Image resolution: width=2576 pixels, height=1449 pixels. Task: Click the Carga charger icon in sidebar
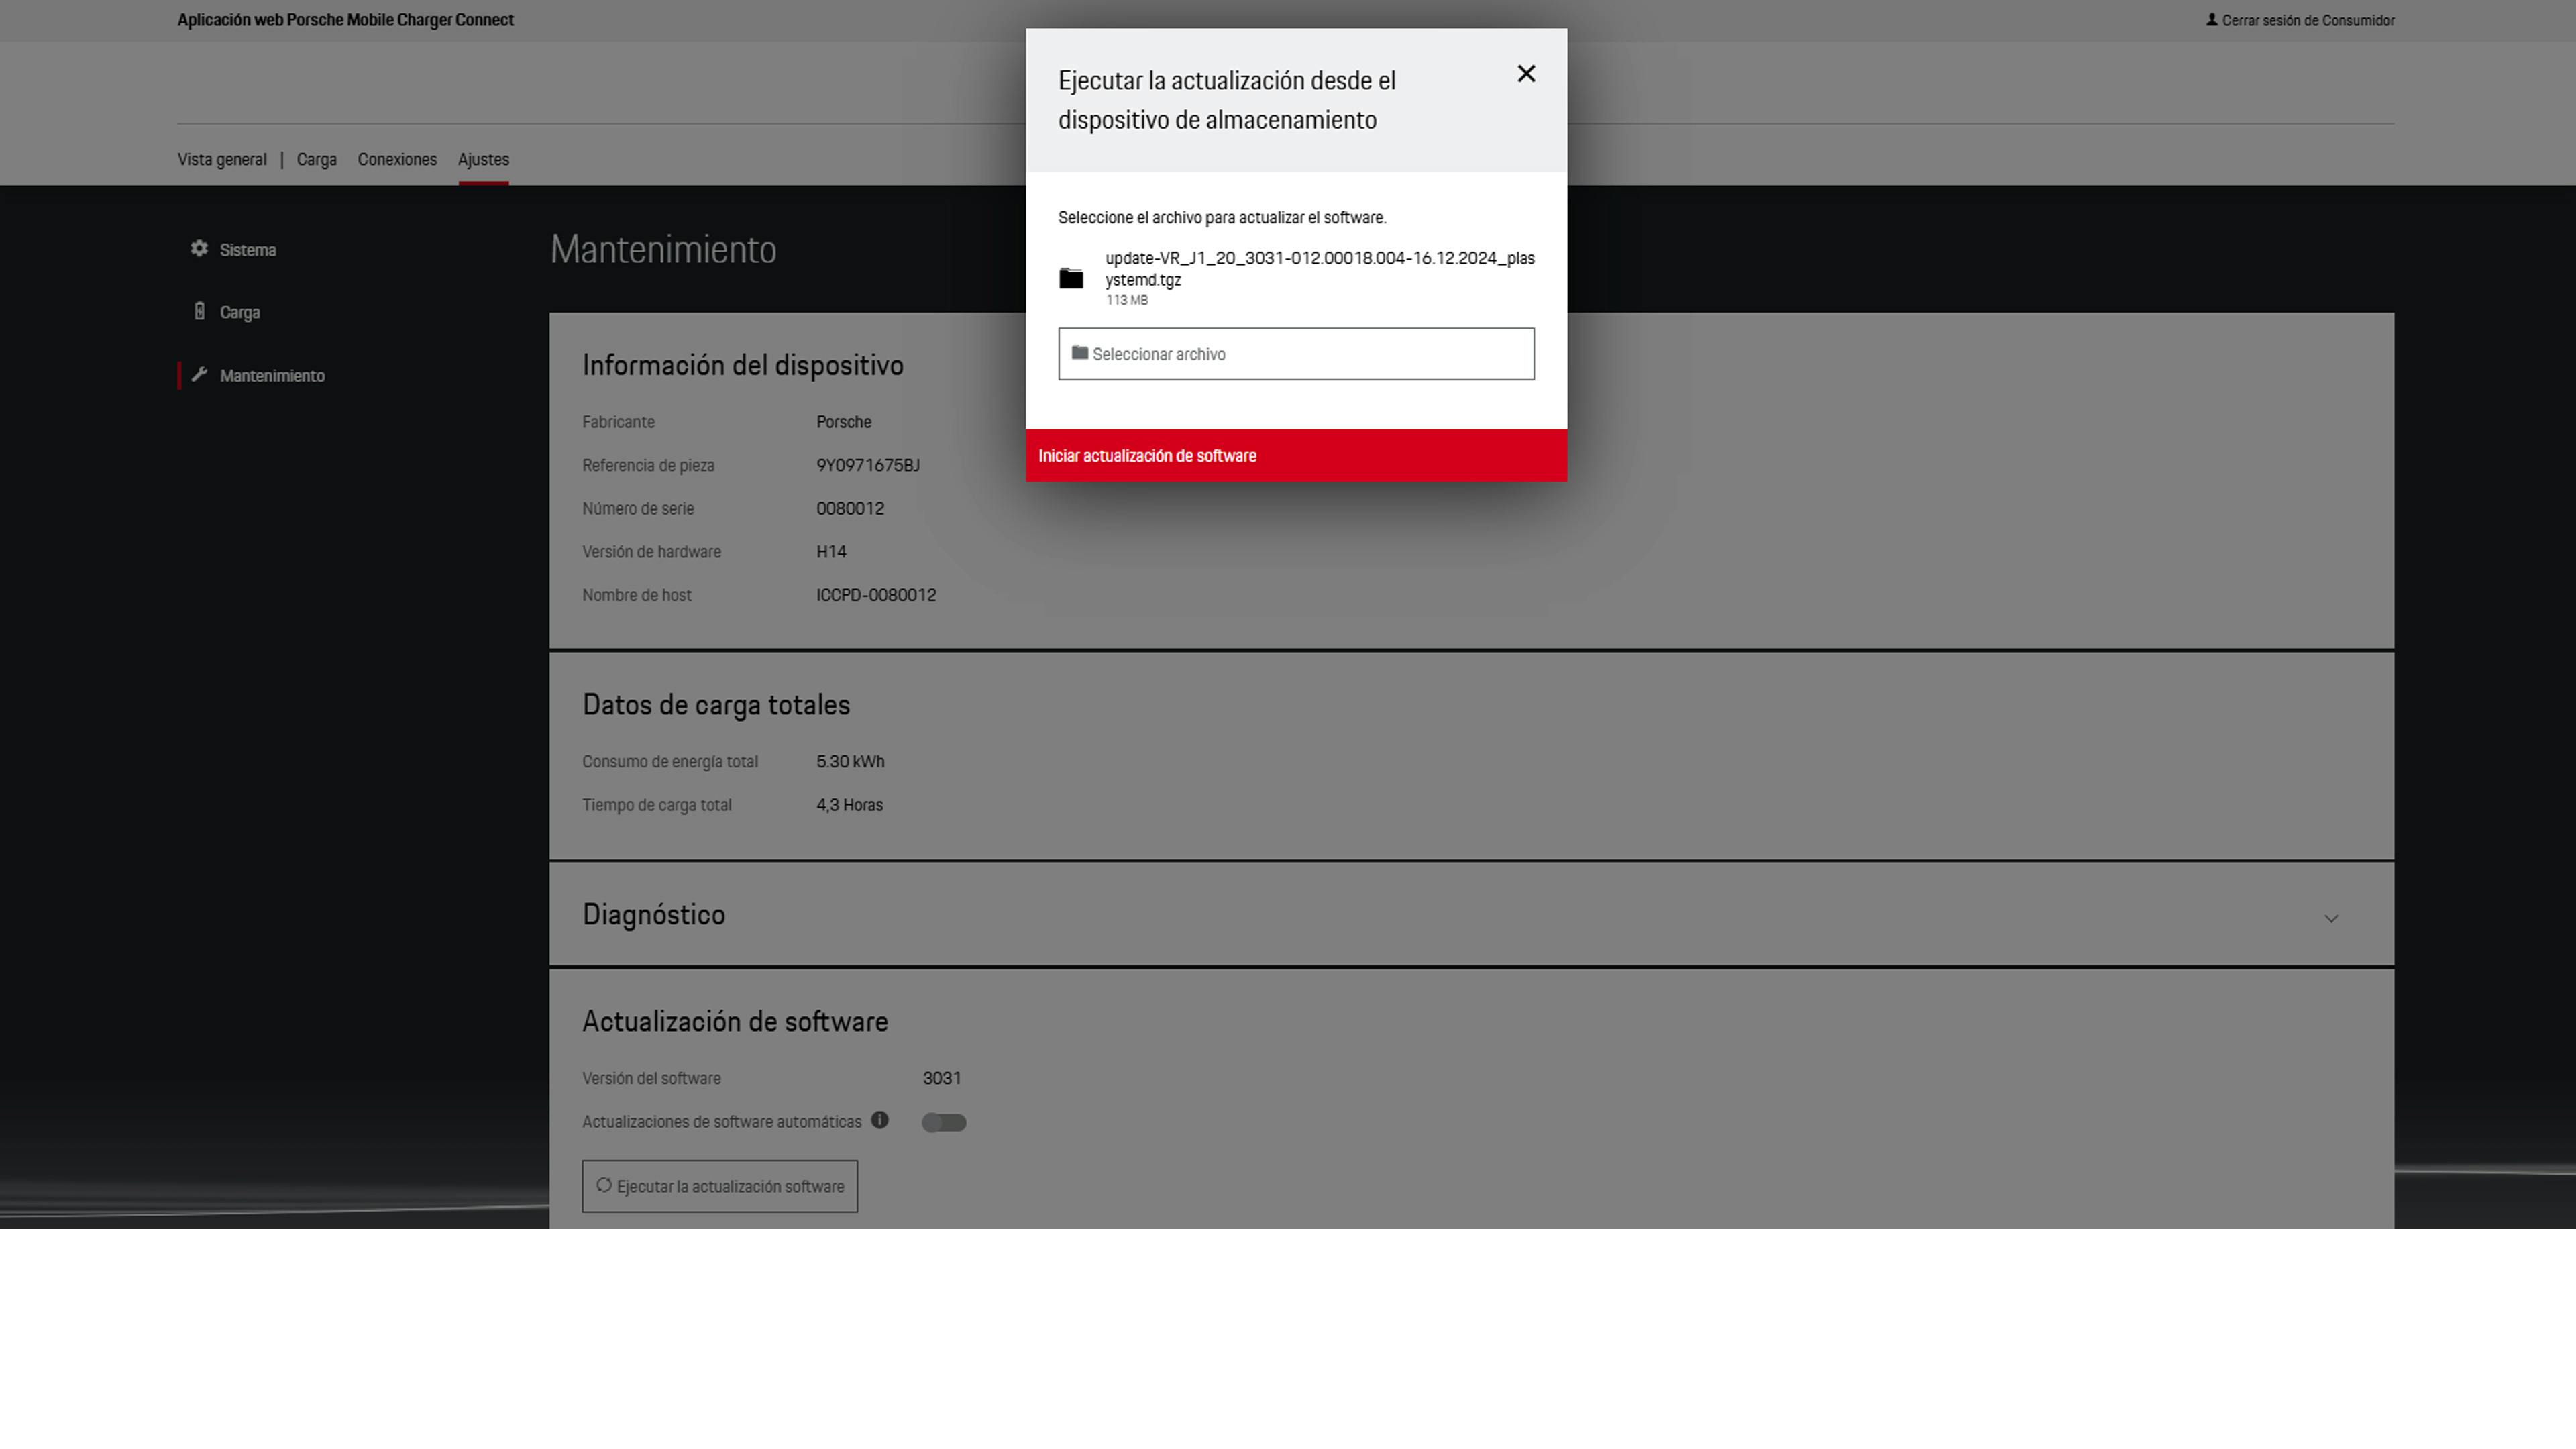(x=199, y=312)
